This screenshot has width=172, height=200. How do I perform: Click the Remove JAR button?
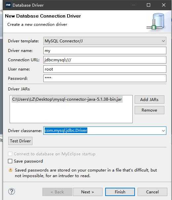pyautogui.click(x=149, y=110)
